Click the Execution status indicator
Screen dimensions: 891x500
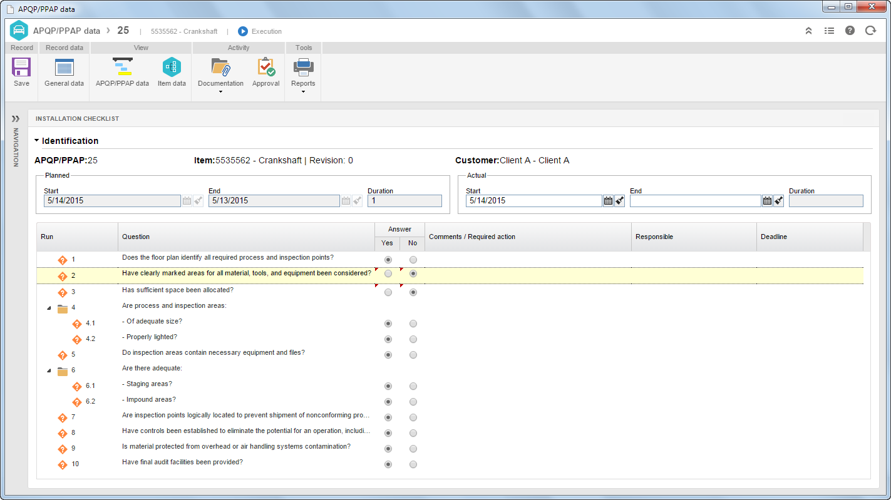click(x=260, y=31)
